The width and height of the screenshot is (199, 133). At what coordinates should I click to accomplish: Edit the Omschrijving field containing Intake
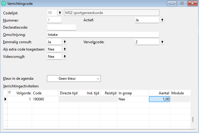coord(103,35)
